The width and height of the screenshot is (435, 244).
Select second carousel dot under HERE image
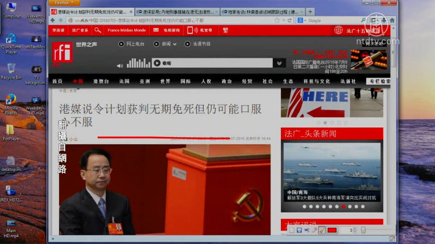point(325,123)
